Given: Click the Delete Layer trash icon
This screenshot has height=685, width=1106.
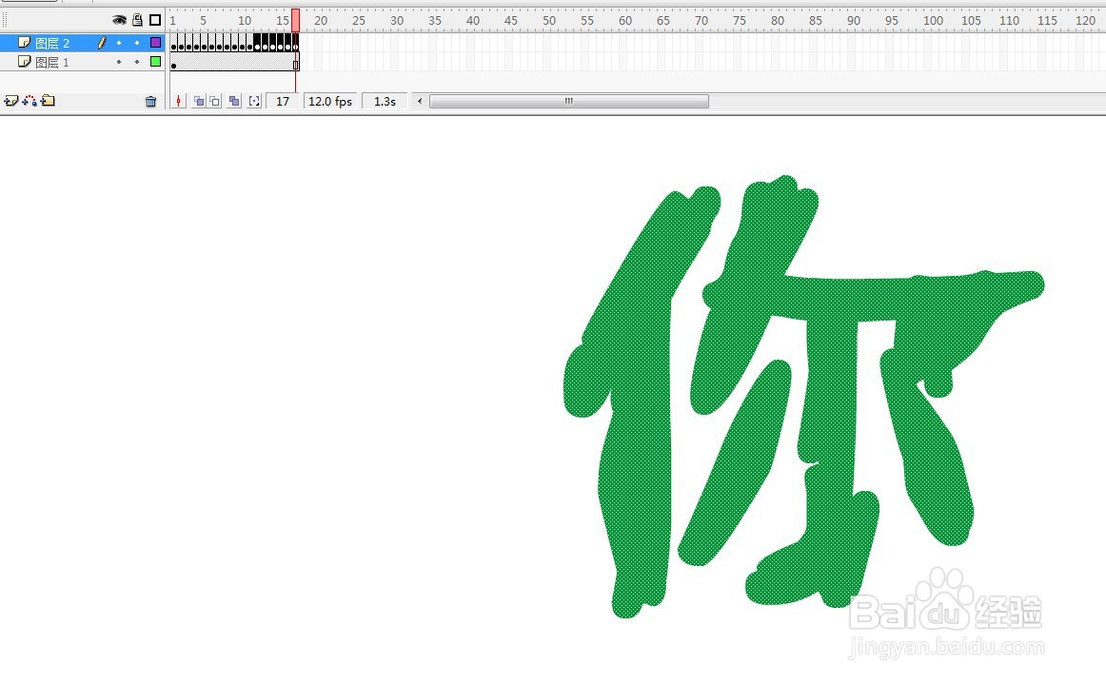Looking at the screenshot, I should 150,101.
